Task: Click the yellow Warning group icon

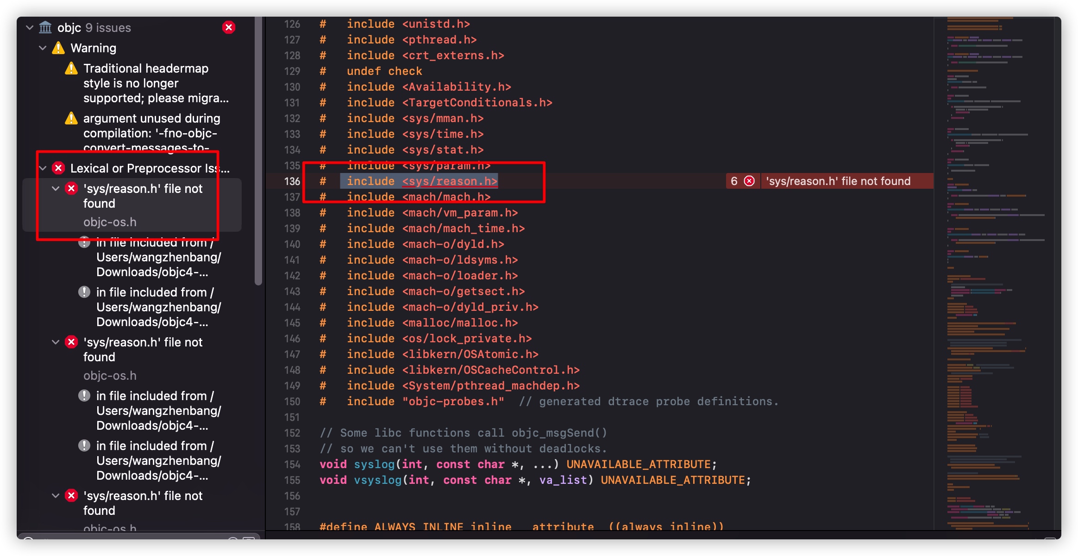Action: pos(58,48)
